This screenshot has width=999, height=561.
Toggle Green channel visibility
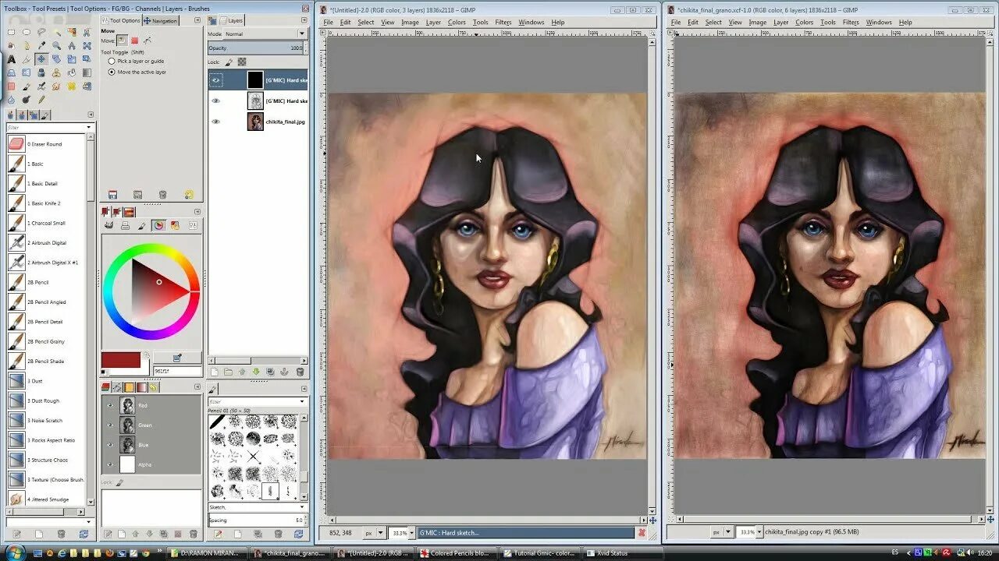click(109, 425)
